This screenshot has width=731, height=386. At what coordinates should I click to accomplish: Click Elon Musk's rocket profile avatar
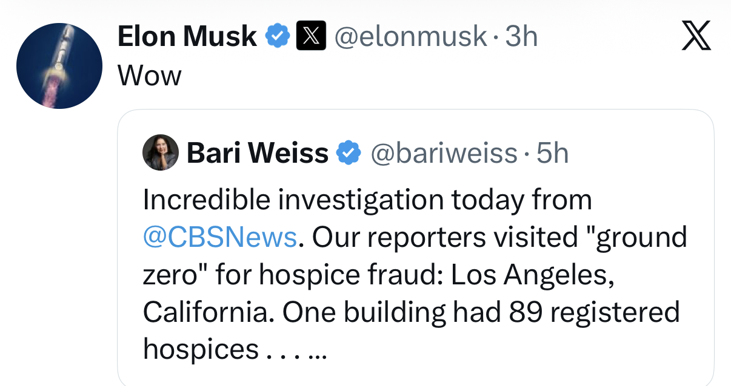(59, 66)
